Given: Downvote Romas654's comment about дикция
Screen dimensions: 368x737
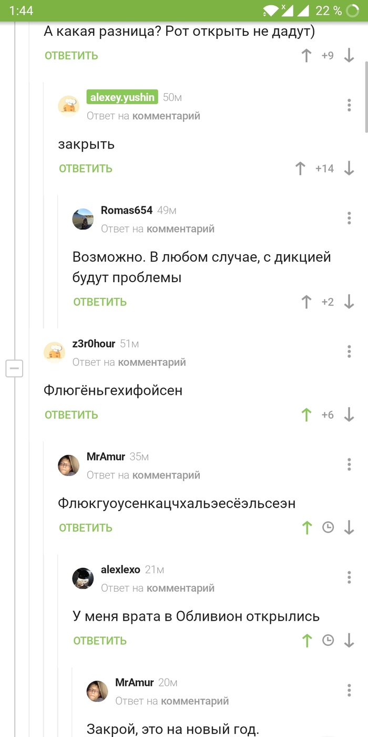Looking at the screenshot, I should pos(349,302).
